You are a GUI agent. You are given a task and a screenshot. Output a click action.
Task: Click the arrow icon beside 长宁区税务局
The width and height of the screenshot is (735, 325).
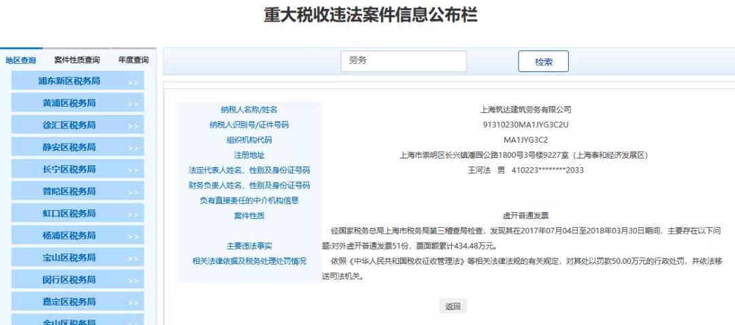(x=133, y=171)
